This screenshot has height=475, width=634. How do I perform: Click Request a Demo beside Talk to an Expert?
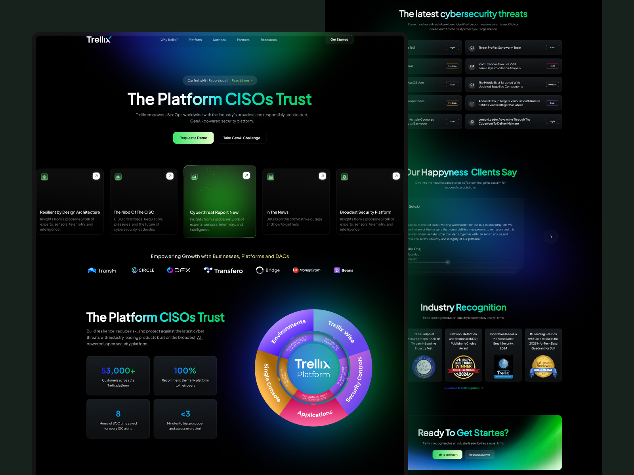(x=479, y=455)
